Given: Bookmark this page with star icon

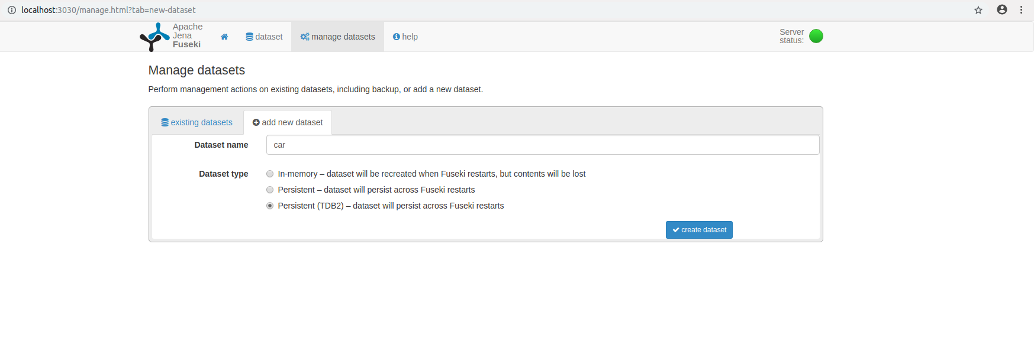Looking at the screenshot, I should pos(978,10).
